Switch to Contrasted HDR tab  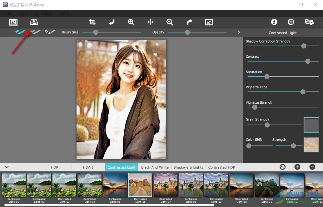point(222,167)
